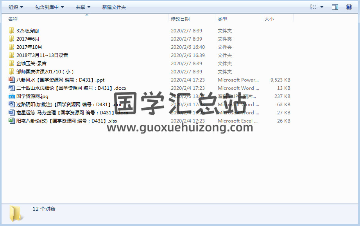
Task: Open the 组织 dropdown menu
Action: (16, 7)
